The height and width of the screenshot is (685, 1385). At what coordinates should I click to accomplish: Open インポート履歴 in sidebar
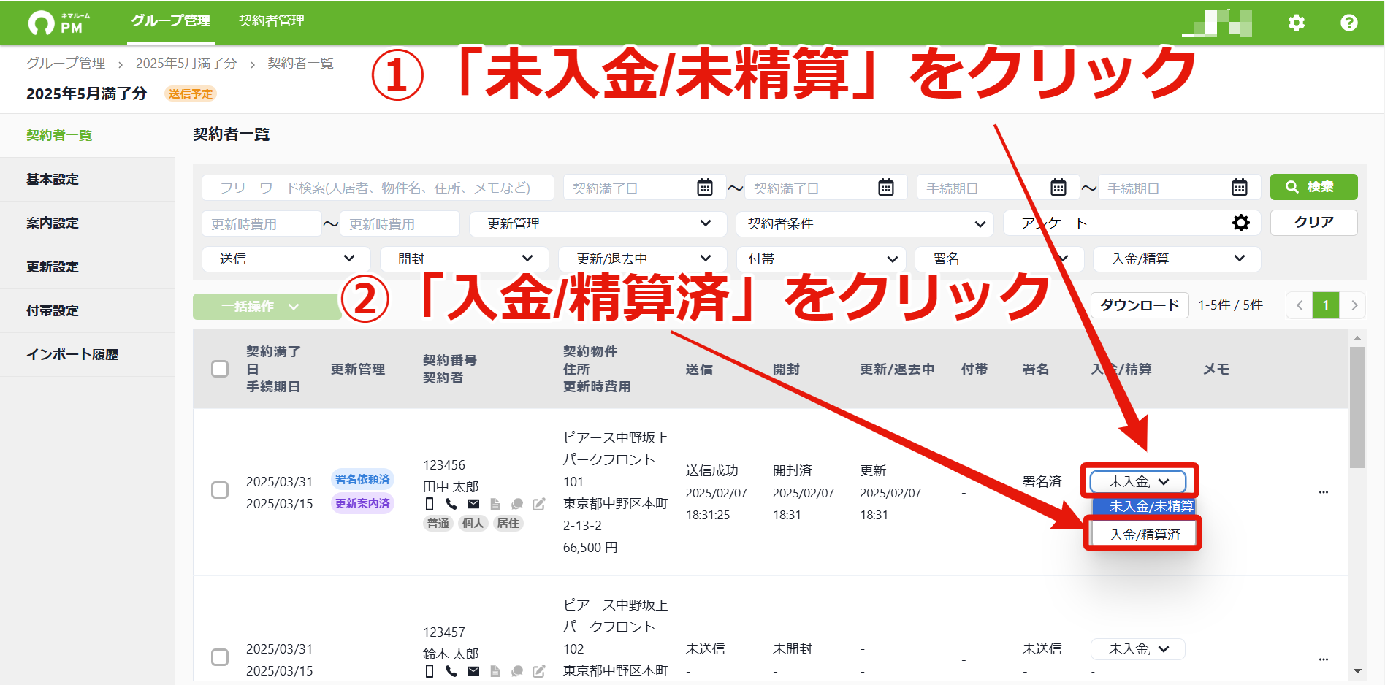[88, 355]
